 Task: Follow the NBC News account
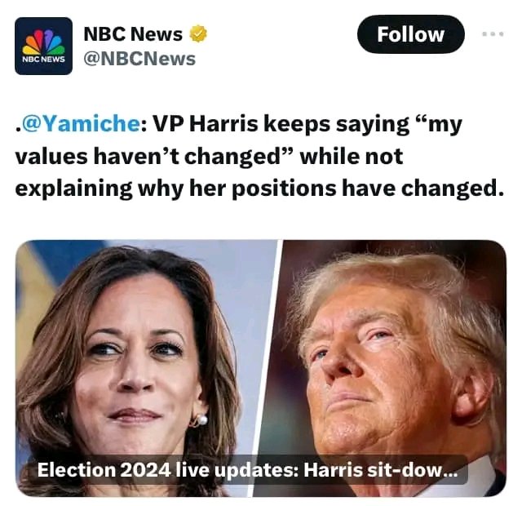[x=410, y=34]
